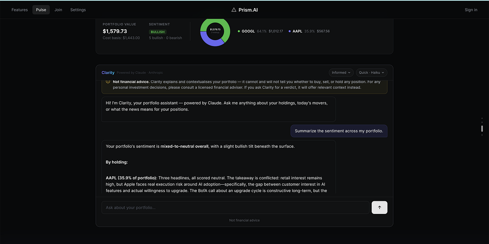This screenshot has width=489, height=244.
Task: Click the Clarity assistant title
Action: (x=108, y=73)
